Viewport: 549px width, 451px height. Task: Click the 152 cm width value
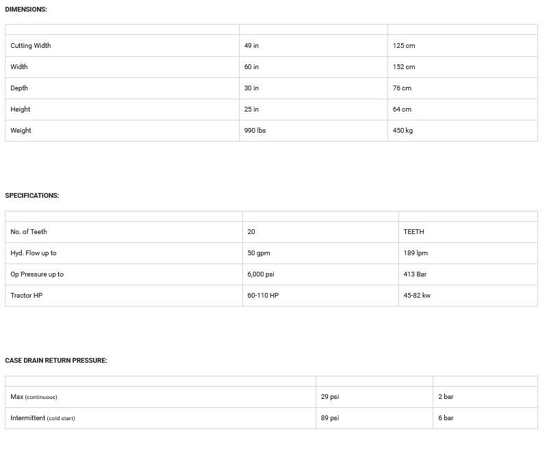pos(404,67)
